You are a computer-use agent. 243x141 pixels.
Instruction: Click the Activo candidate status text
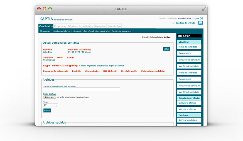click(167, 37)
